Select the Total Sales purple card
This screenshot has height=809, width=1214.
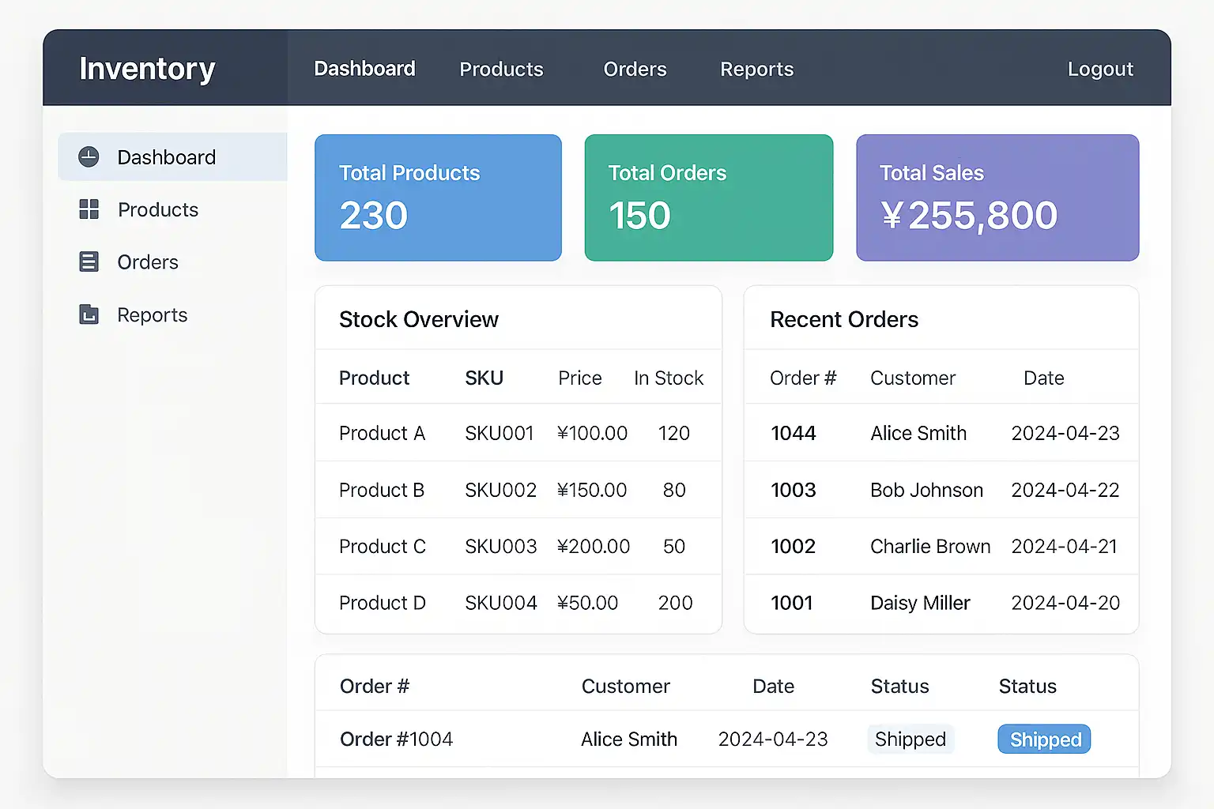(x=997, y=198)
